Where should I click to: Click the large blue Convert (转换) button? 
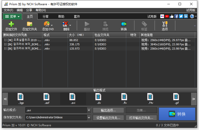(177, 114)
